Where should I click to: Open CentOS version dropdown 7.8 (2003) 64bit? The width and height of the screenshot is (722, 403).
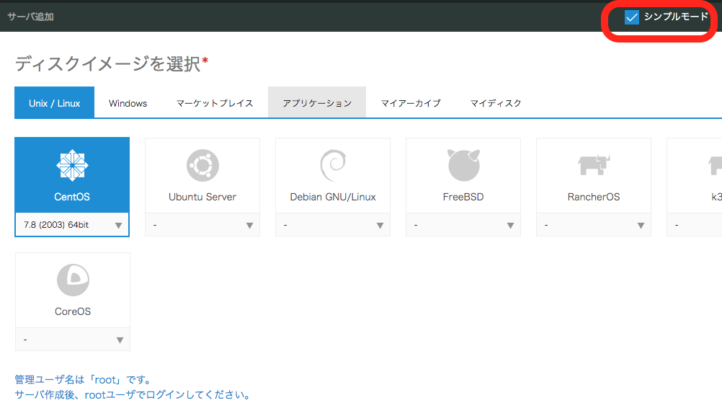pos(72,225)
